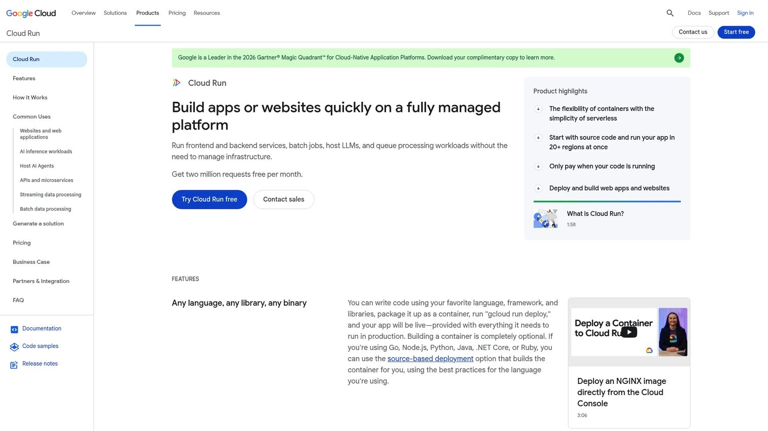Screen dimensions: 768x431
Task: Click the Contact sales button
Action: (x=284, y=200)
